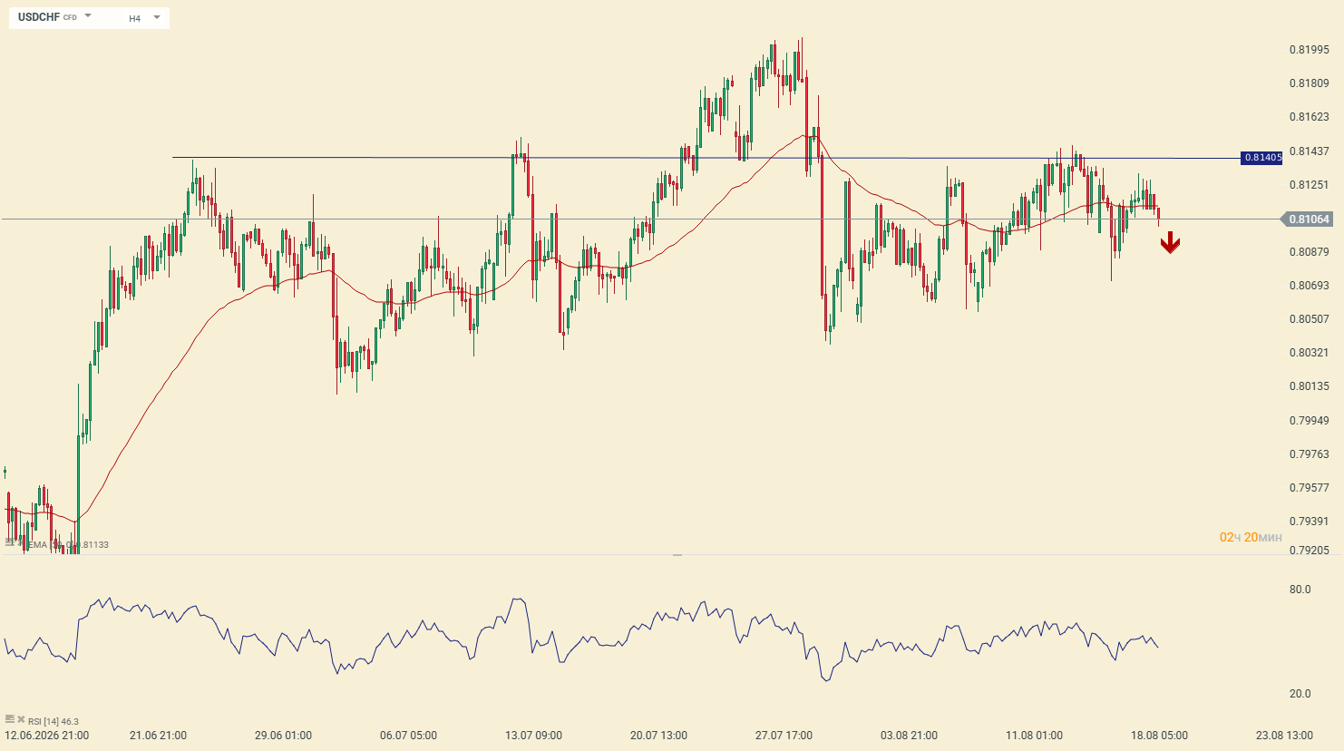The height and width of the screenshot is (751, 1344).
Task: Click the 0.81995 price axis label
Action: [x=1310, y=50]
